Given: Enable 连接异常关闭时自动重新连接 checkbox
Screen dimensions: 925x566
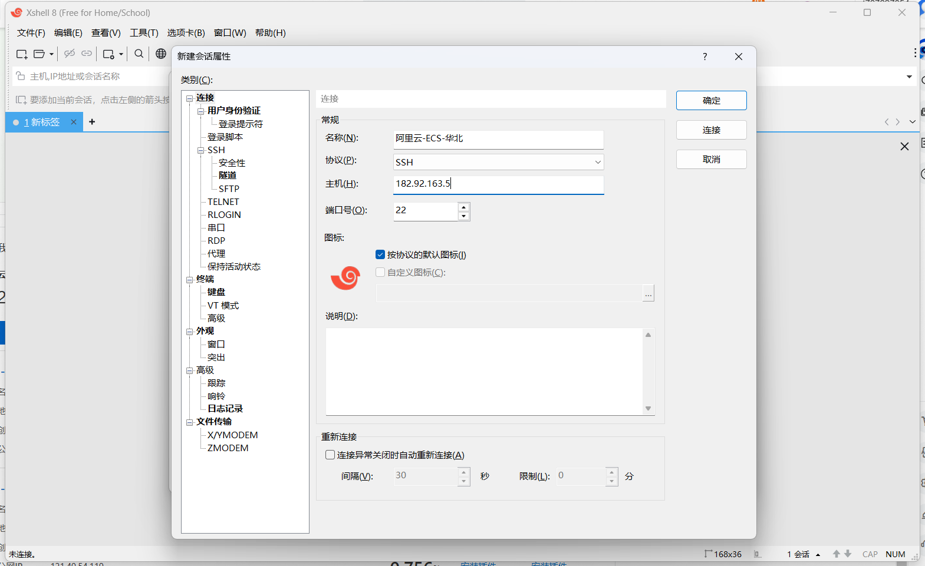Looking at the screenshot, I should click(330, 455).
